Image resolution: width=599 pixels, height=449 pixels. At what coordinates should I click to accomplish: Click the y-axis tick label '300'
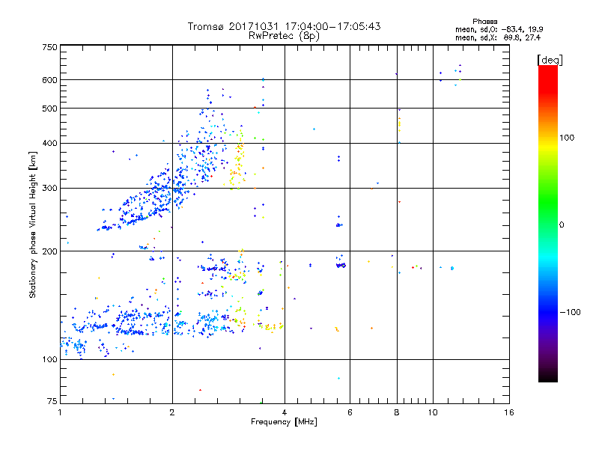tap(49, 189)
